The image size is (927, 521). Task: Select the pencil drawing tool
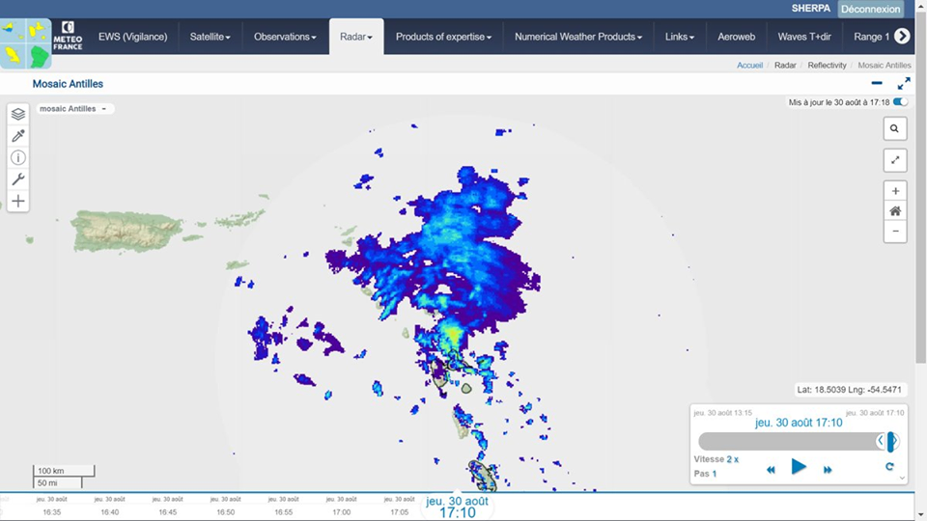pyautogui.click(x=18, y=136)
